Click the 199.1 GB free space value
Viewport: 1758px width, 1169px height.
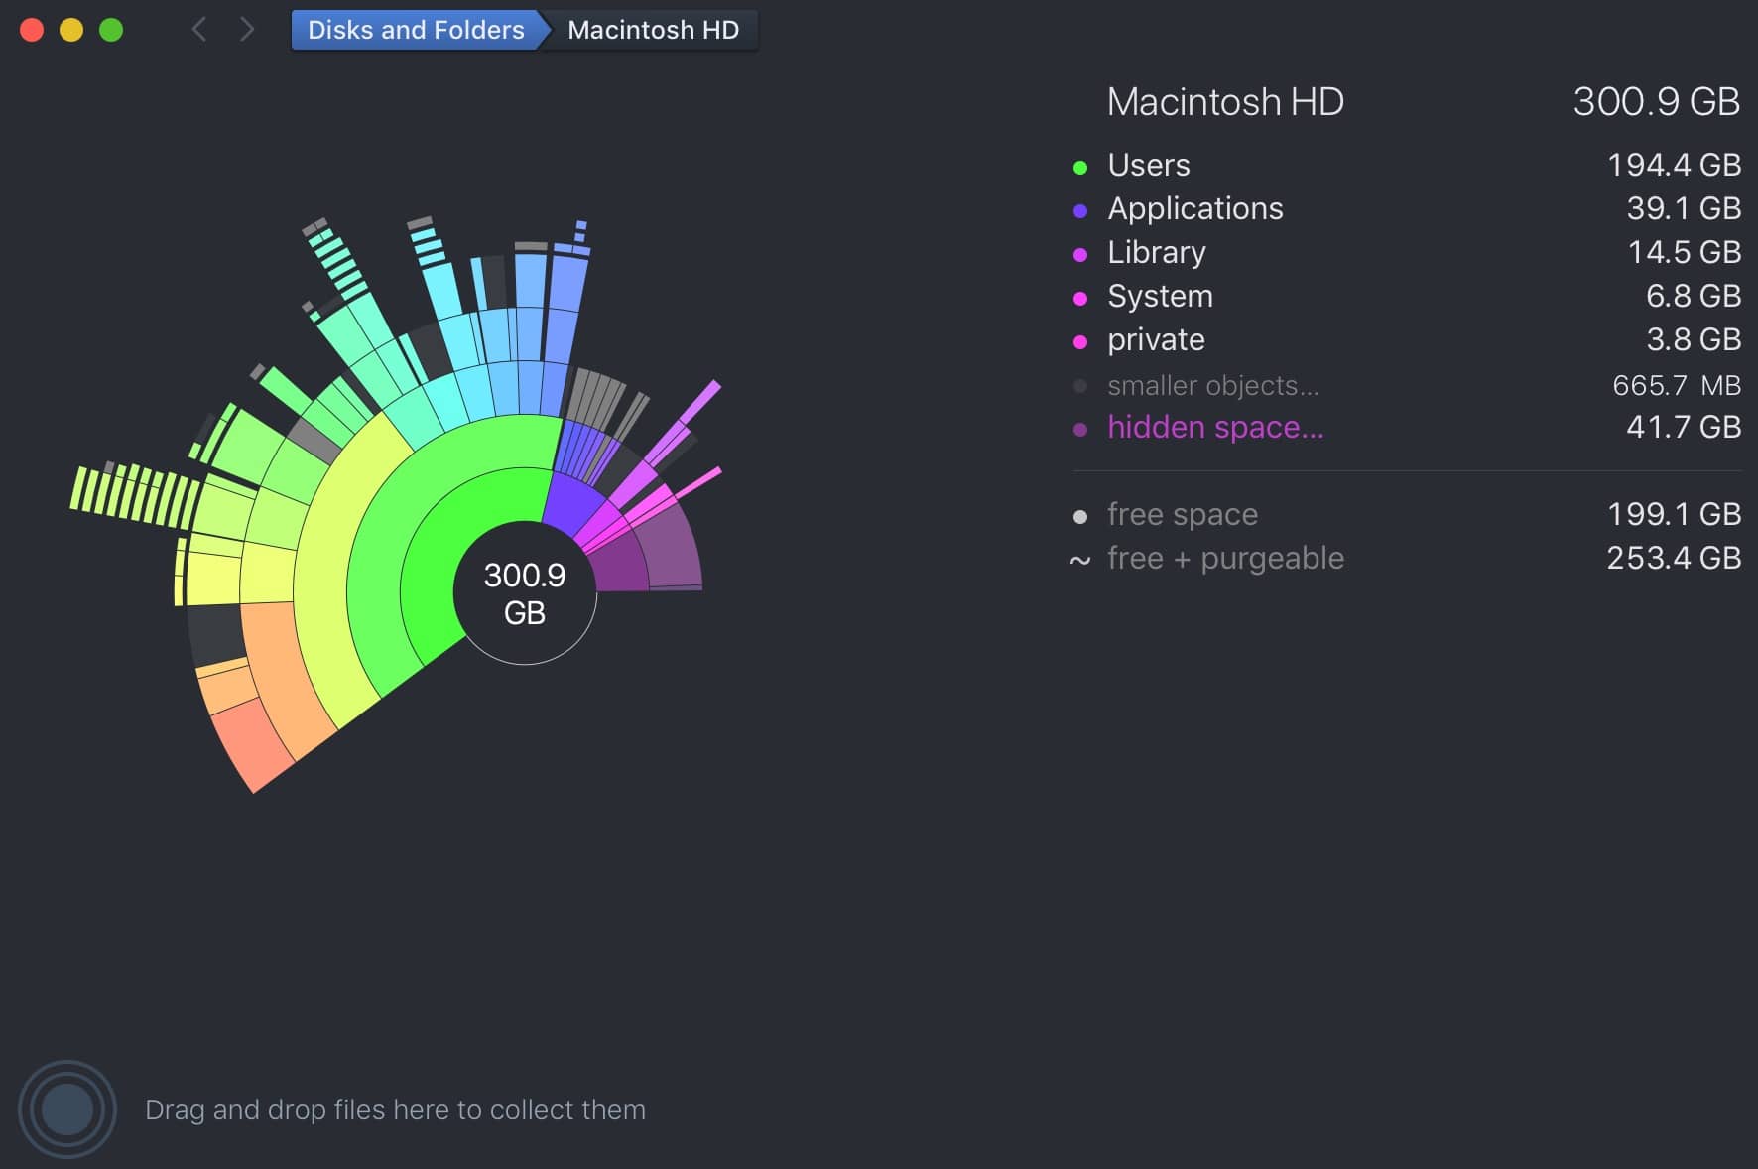1674,514
